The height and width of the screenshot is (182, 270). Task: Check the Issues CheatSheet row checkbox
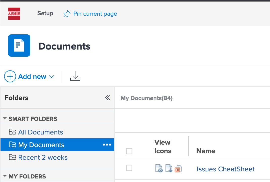[x=129, y=168]
